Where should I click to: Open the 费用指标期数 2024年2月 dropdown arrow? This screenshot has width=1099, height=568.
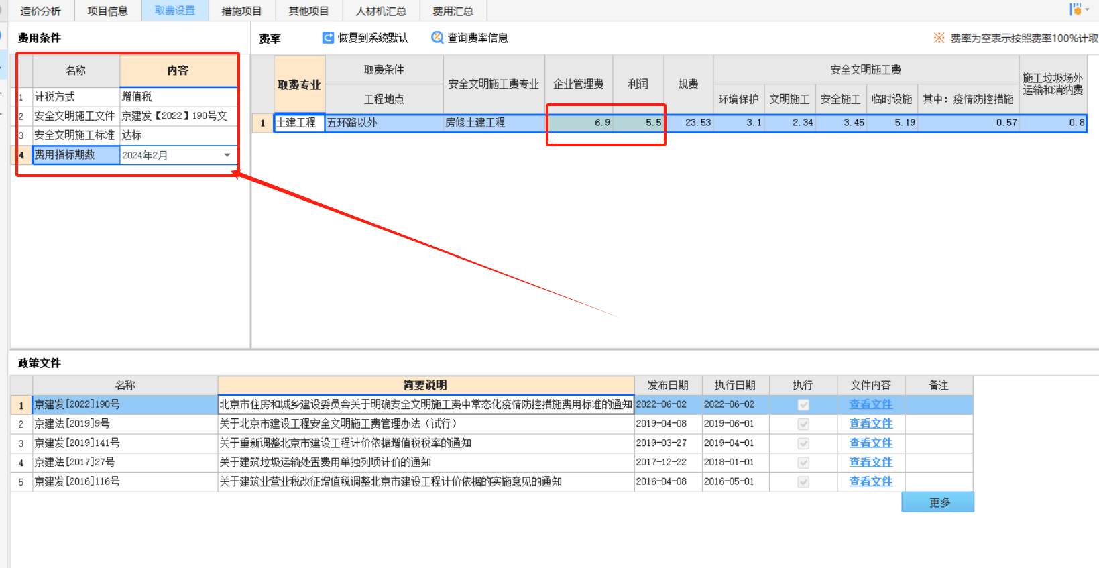(x=227, y=155)
